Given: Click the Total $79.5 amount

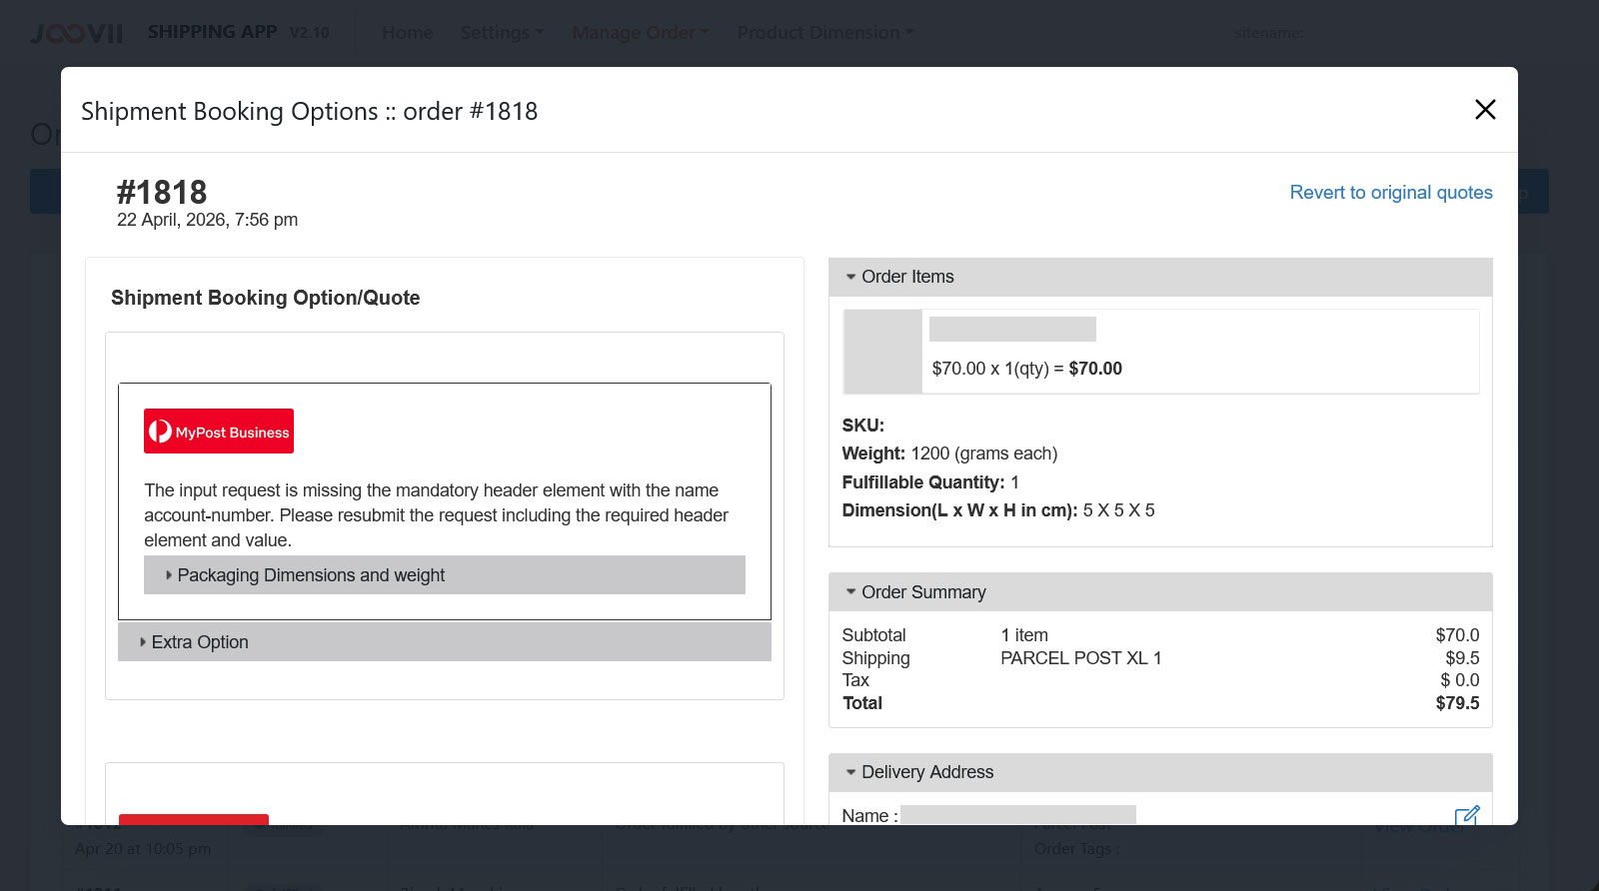Looking at the screenshot, I should (1457, 703).
